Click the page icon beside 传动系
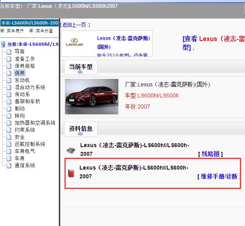 pos(9,94)
